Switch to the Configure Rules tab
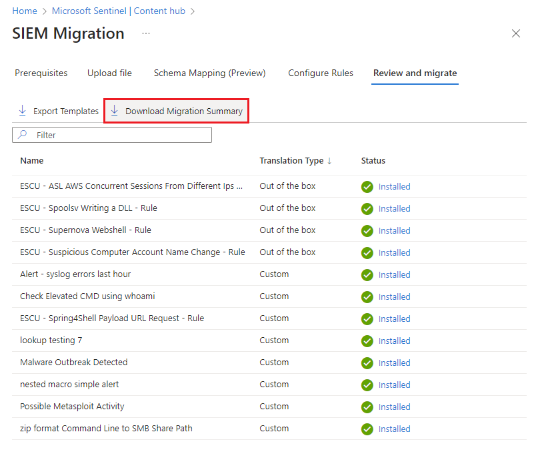This screenshot has height=458, width=536. point(320,73)
